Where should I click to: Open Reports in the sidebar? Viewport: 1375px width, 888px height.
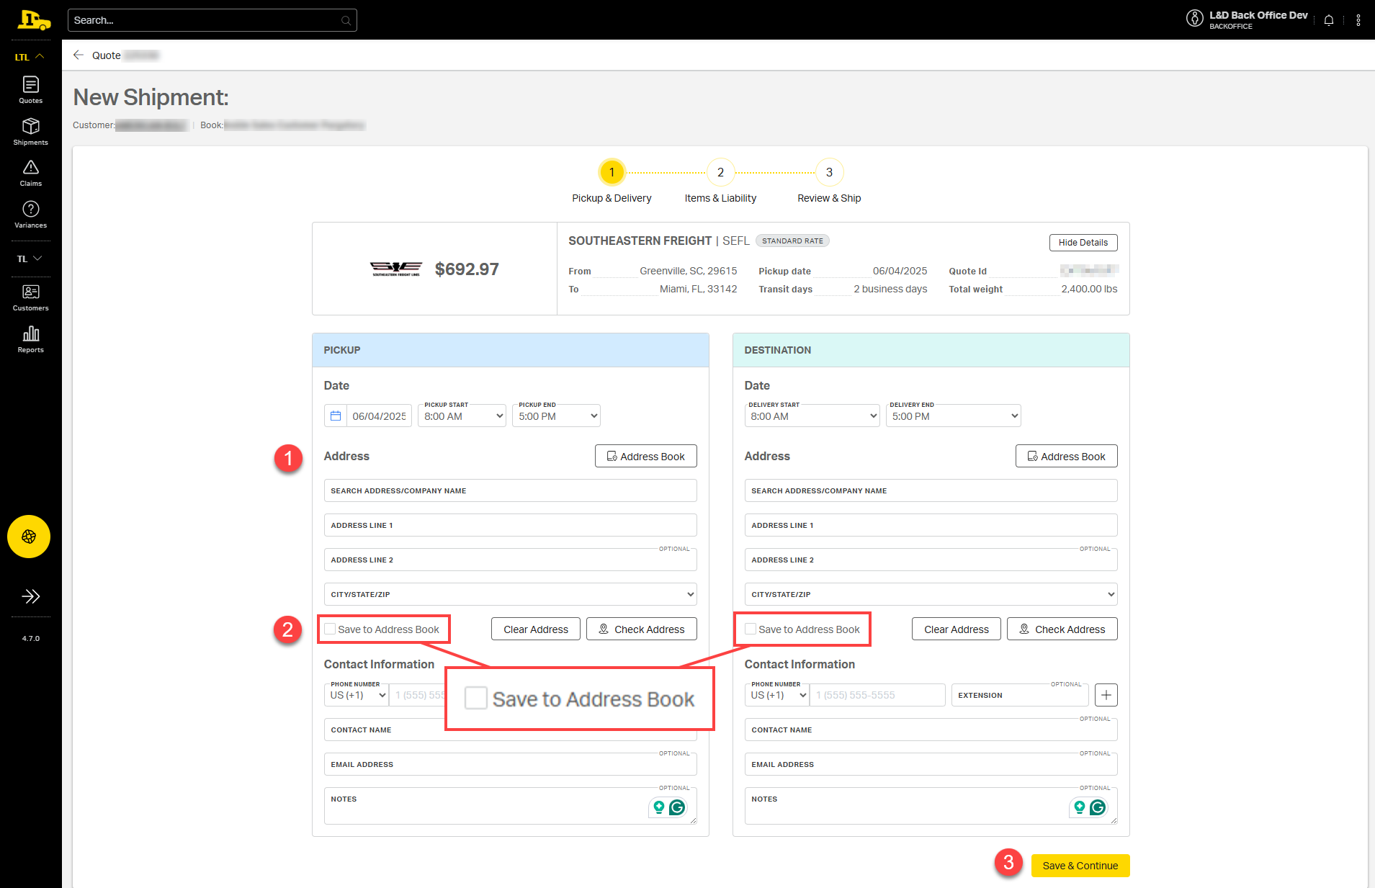[30, 339]
